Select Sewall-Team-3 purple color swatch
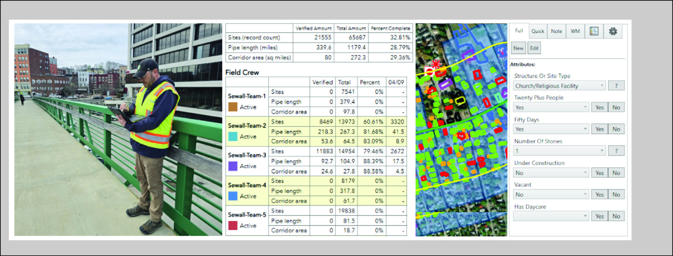This screenshot has height=256, width=673. [233, 166]
